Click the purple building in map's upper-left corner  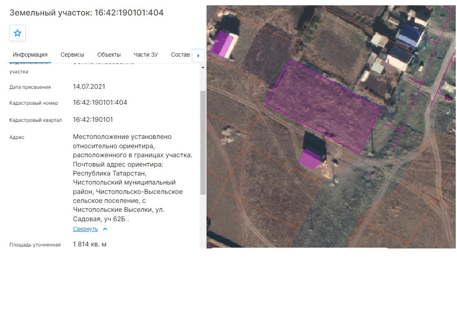[x=222, y=44]
